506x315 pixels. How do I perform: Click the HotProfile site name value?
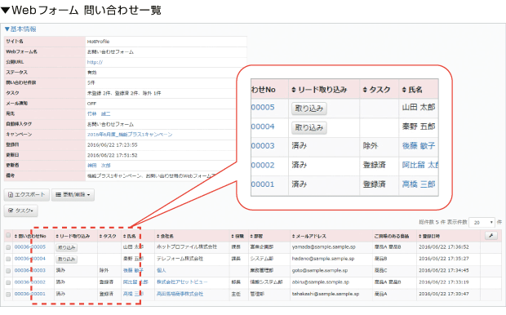[98, 42]
